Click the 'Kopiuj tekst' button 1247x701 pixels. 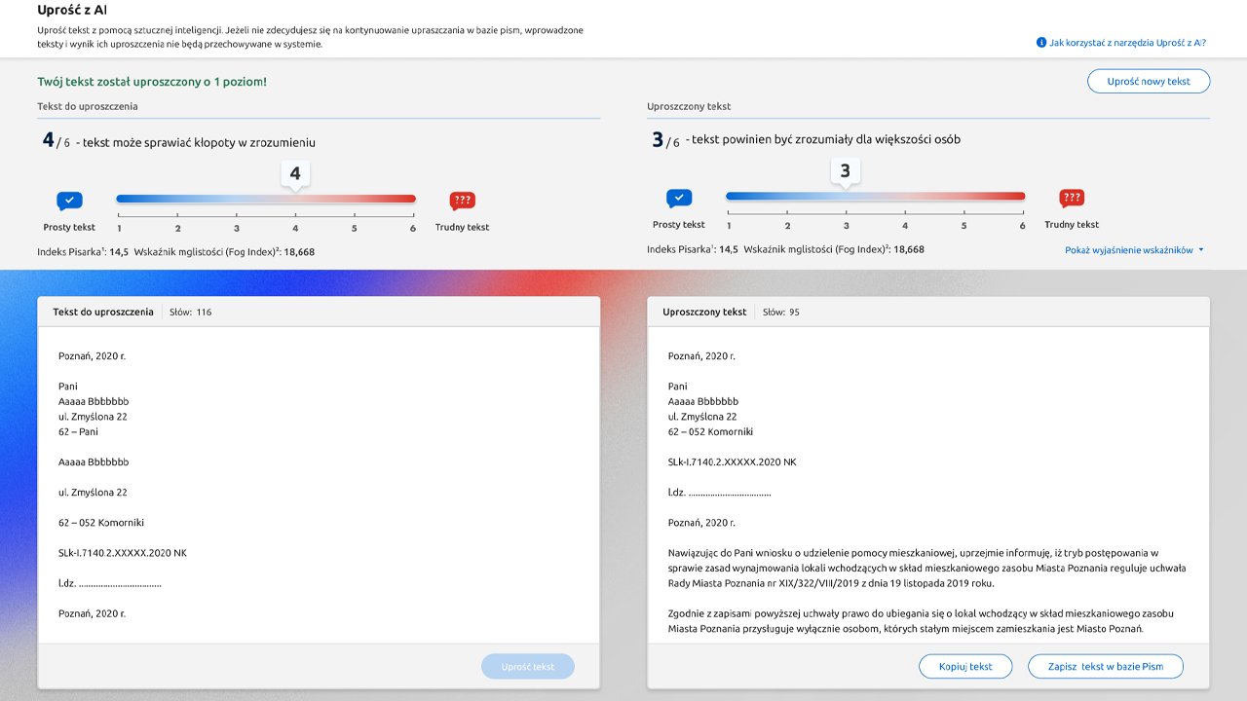[967, 667]
